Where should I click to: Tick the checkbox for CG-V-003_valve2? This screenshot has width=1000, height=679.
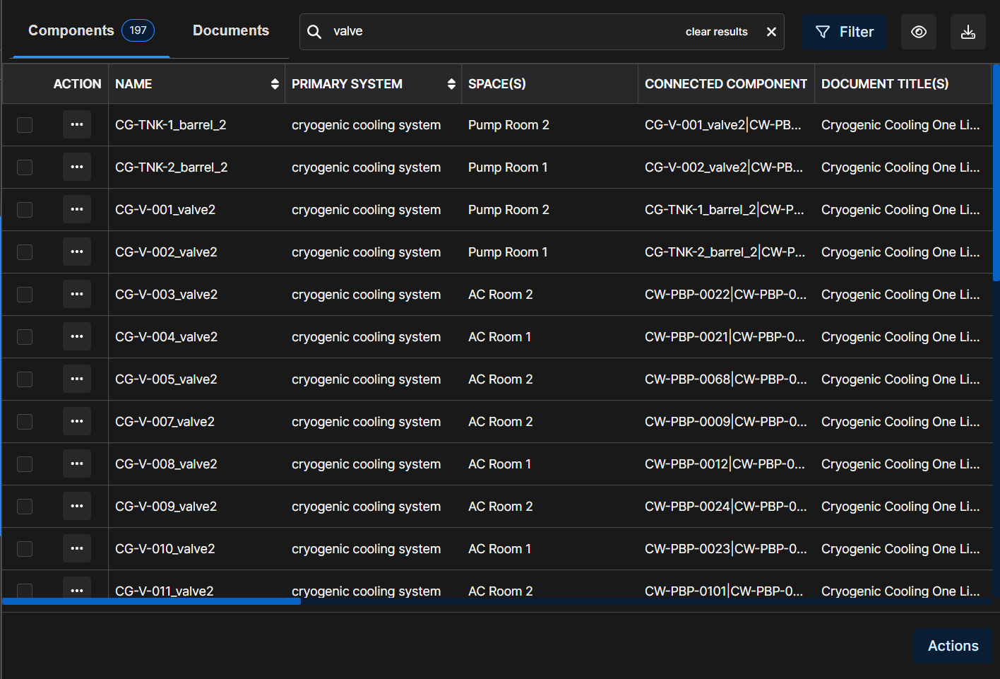[25, 295]
